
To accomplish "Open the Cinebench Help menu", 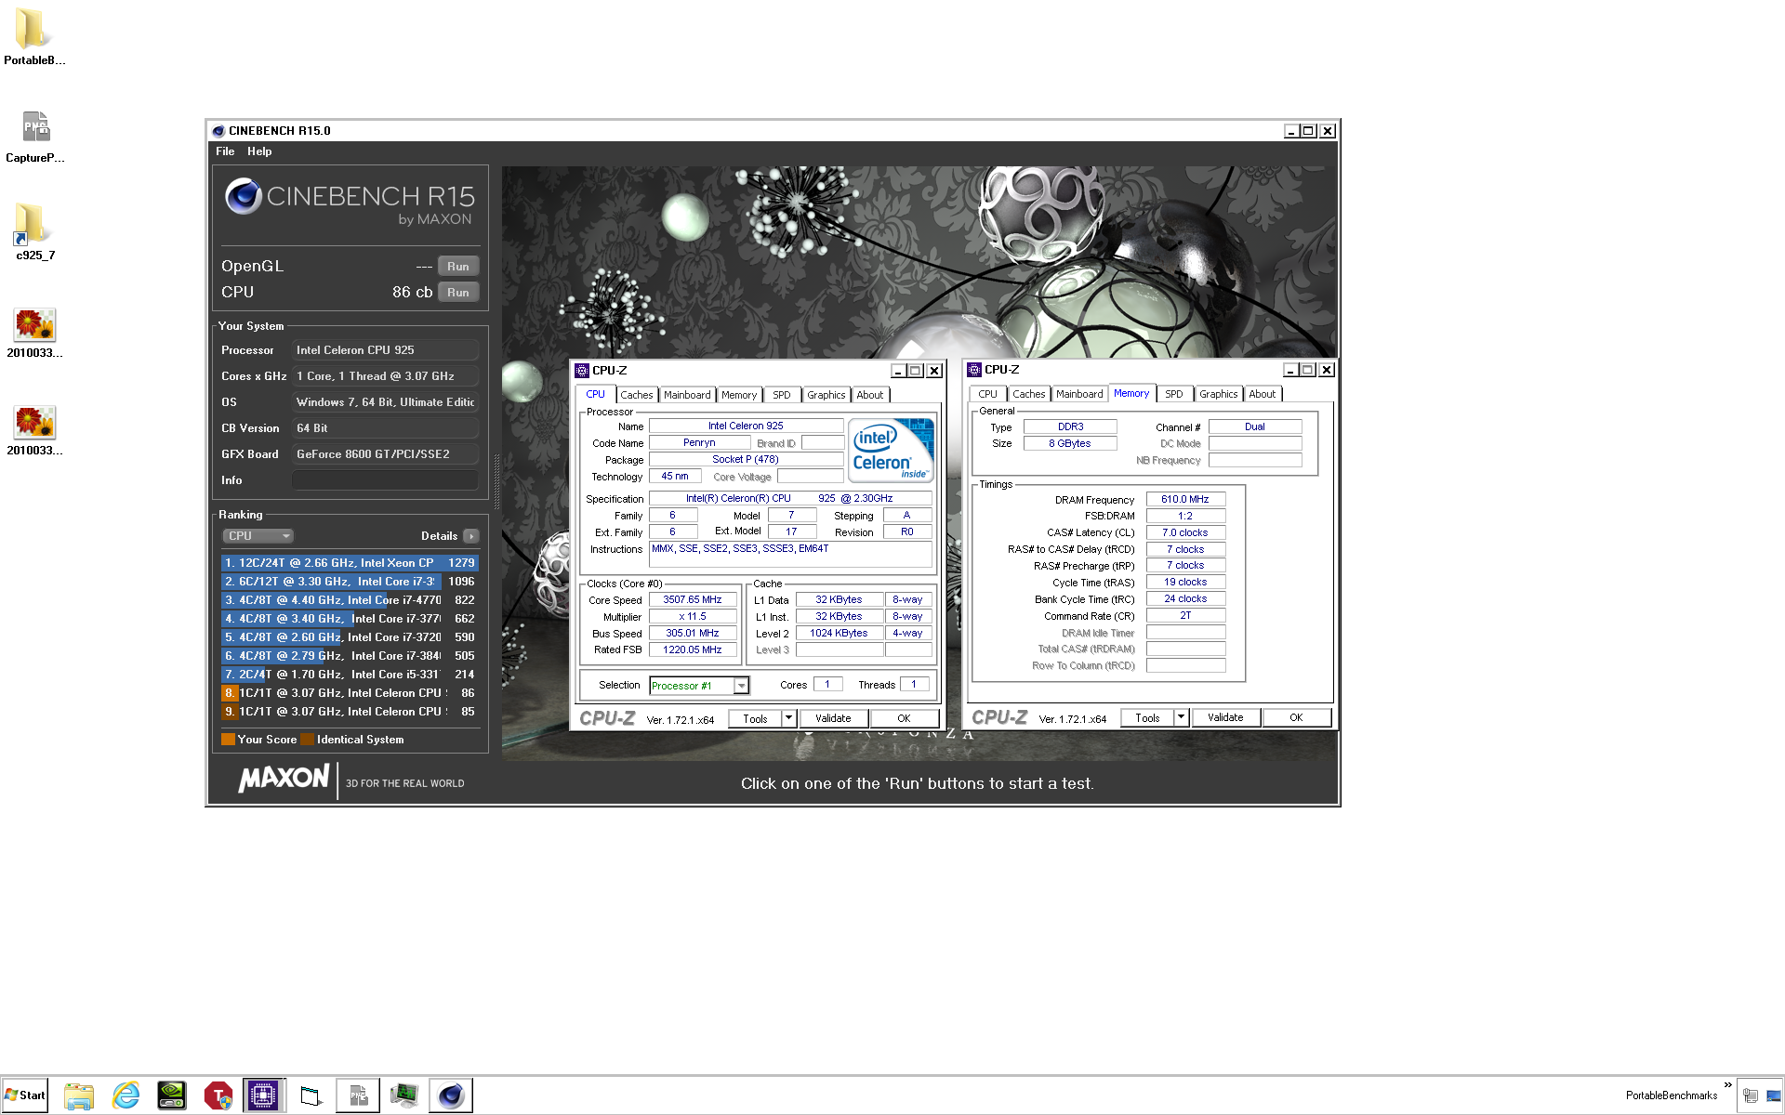I will 259,151.
